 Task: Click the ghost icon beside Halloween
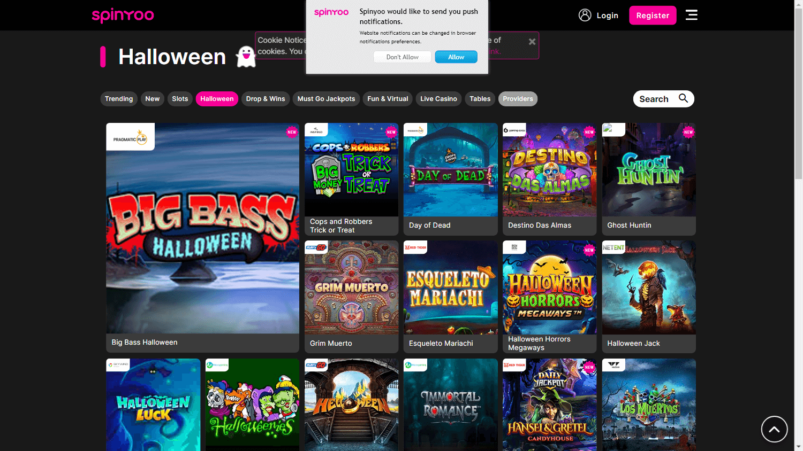[246, 56]
